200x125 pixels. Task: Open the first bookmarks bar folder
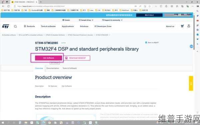click(x=5, y=10)
